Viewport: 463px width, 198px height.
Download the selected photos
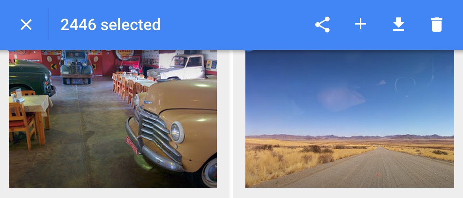[x=399, y=25]
